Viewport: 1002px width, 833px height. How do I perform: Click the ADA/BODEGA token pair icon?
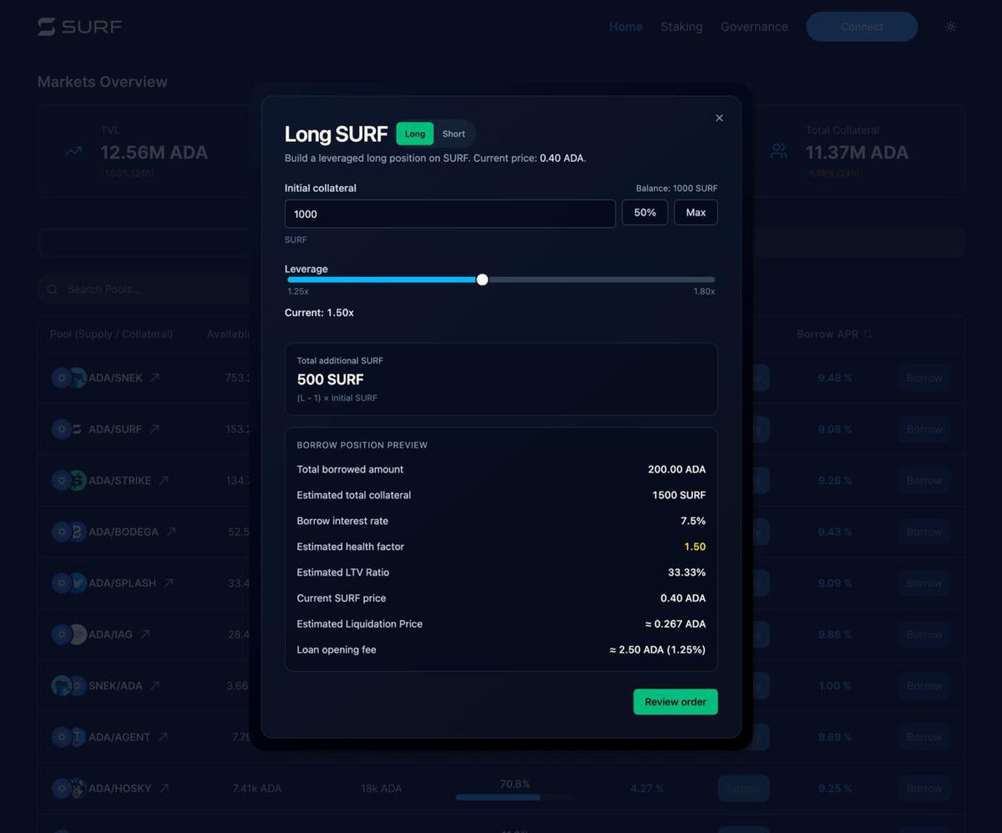pos(68,532)
